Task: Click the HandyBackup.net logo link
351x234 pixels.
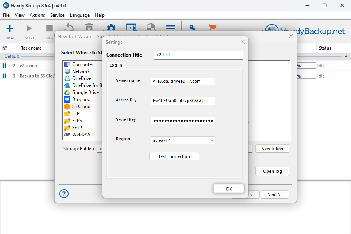Action: pos(305,31)
